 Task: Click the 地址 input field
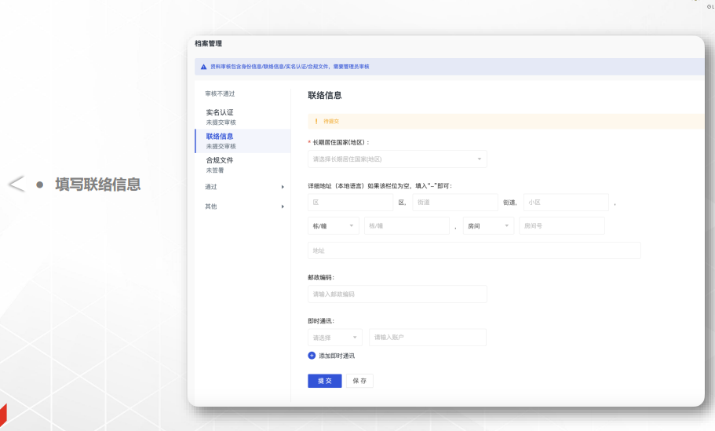(x=474, y=250)
